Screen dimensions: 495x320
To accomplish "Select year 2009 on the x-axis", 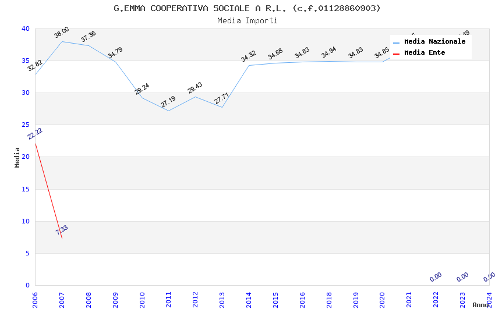I will coord(115,300).
